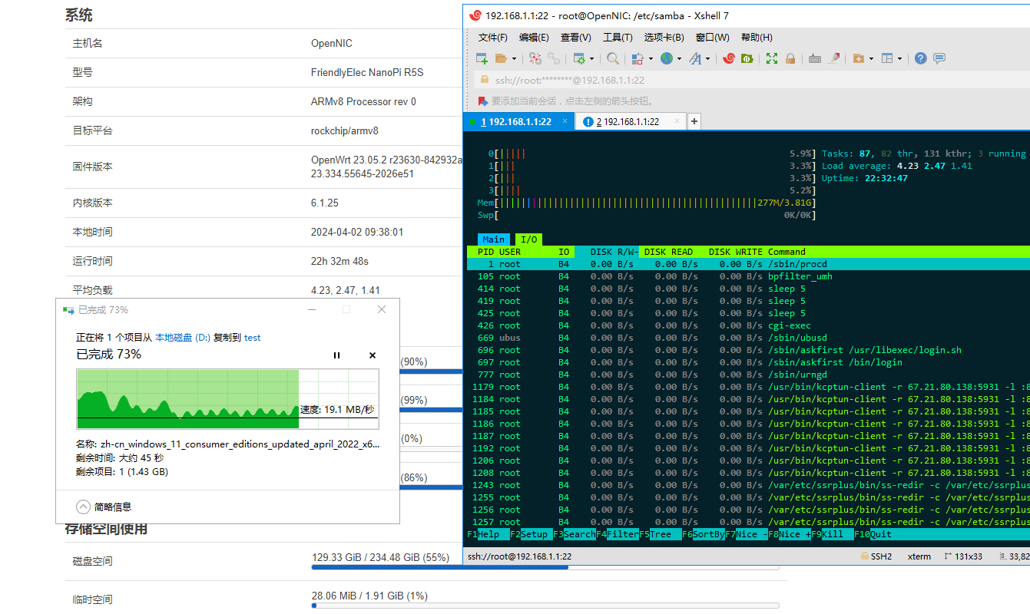
Task: Cancel the file copy with X button
Action: tap(373, 355)
